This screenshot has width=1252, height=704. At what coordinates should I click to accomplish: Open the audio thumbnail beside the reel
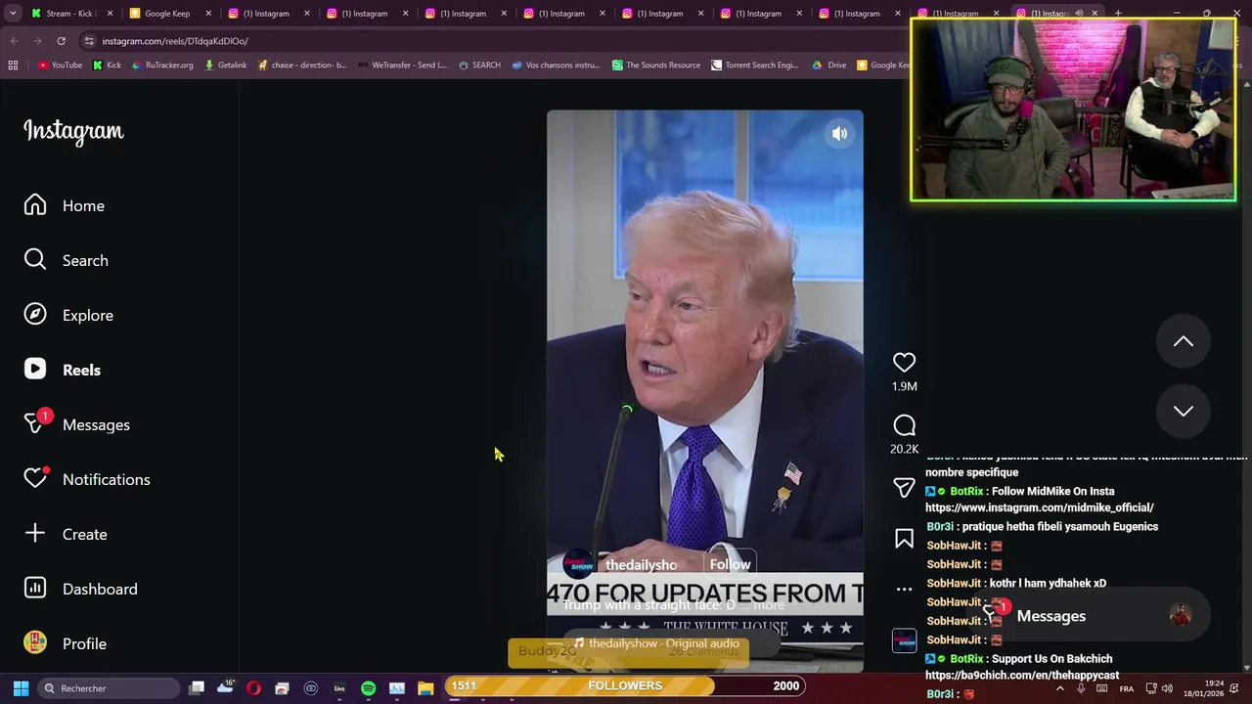(905, 640)
